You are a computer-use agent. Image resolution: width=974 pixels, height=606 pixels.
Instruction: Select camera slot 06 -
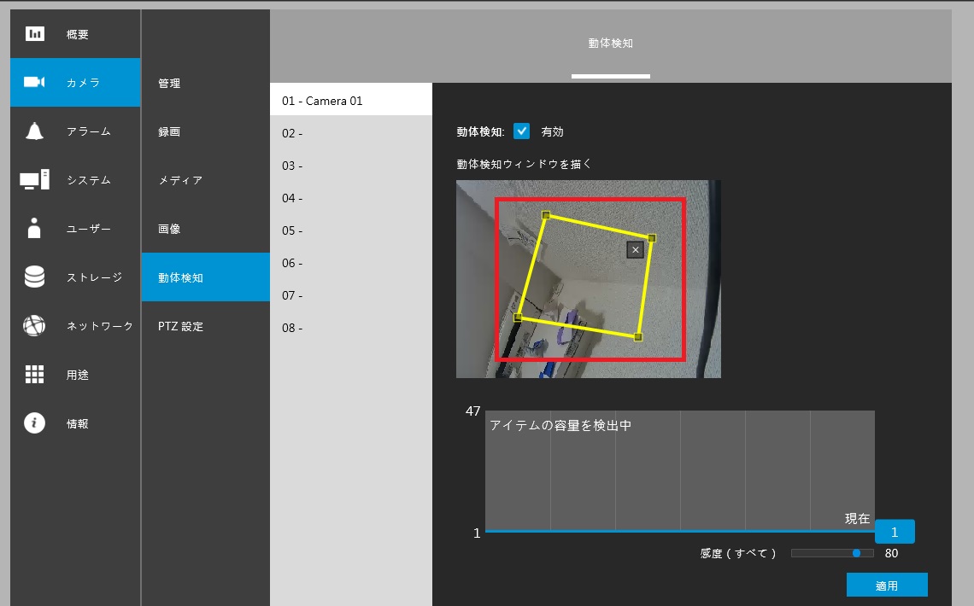pyautogui.click(x=351, y=263)
